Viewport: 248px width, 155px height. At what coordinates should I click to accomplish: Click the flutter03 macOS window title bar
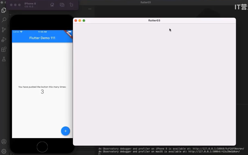click(x=154, y=20)
